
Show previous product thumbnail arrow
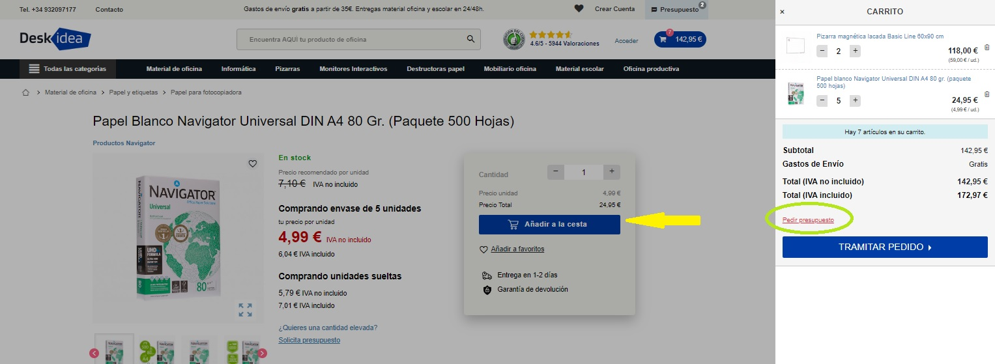(94, 354)
